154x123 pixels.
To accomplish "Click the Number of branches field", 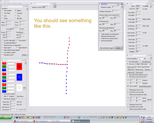I will (x=116, y=11).
